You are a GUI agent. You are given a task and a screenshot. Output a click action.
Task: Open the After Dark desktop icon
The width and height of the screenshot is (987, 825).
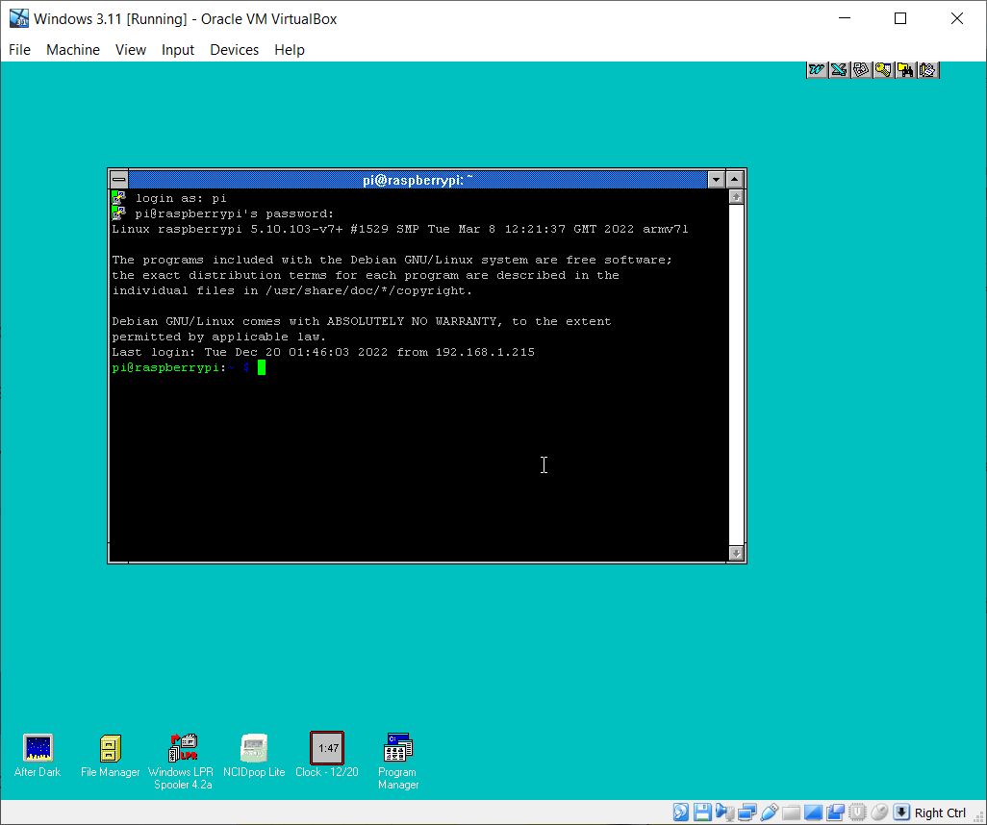pyautogui.click(x=38, y=756)
